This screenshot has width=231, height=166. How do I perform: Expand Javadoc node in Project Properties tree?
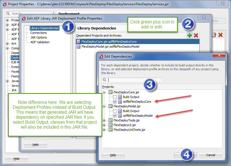tap(7, 81)
